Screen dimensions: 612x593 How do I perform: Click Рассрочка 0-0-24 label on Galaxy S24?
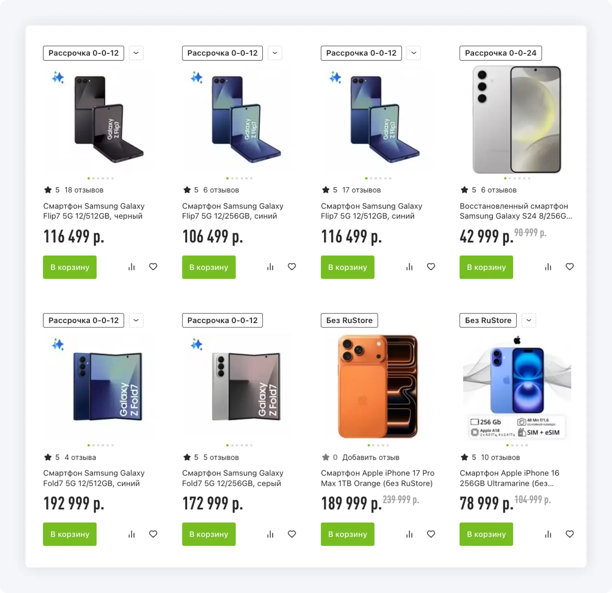(500, 53)
